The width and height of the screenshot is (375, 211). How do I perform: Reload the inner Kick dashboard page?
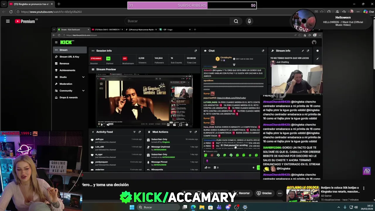click(x=59, y=35)
